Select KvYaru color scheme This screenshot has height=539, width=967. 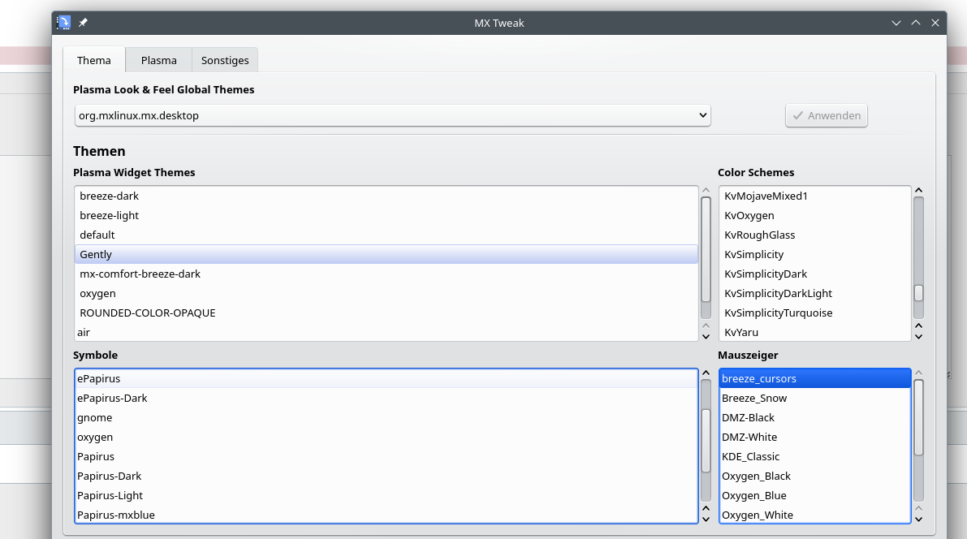tap(814, 332)
